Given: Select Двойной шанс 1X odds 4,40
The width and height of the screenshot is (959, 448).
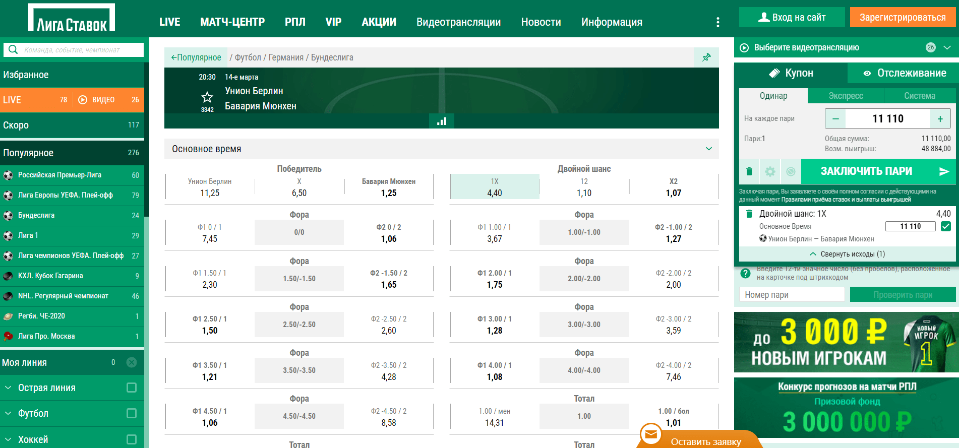Looking at the screenshot, I should 495,187.
